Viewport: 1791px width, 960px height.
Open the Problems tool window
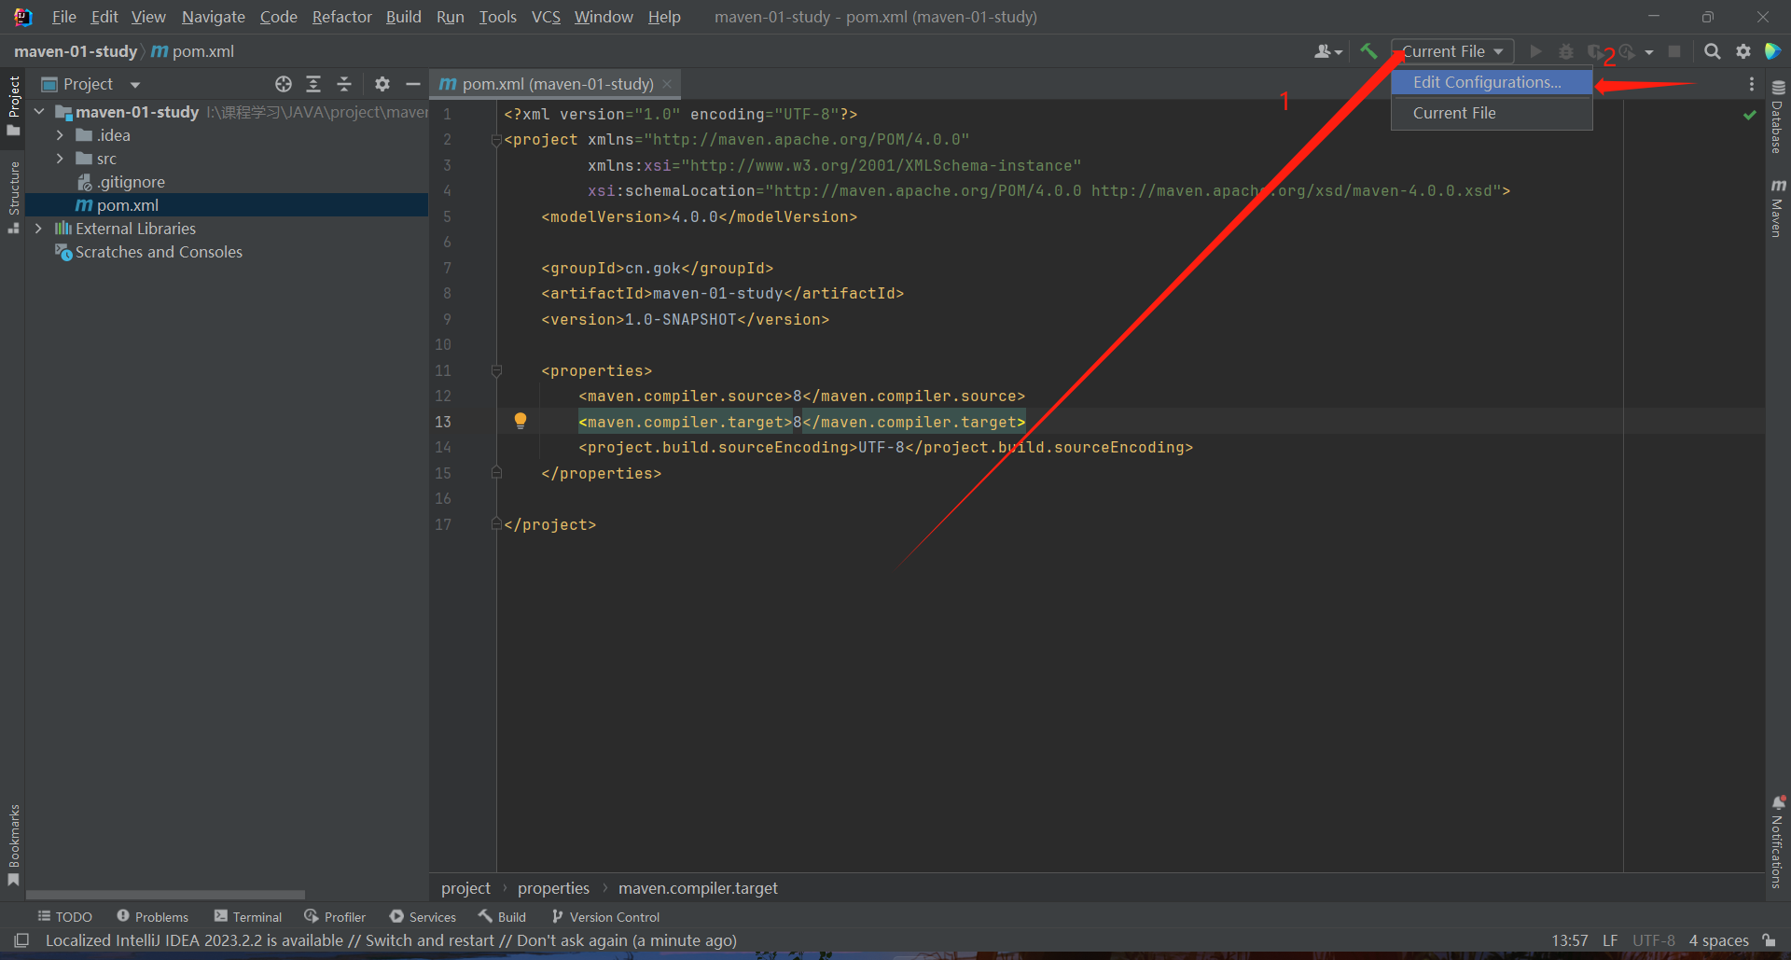[x=153, y=917]
